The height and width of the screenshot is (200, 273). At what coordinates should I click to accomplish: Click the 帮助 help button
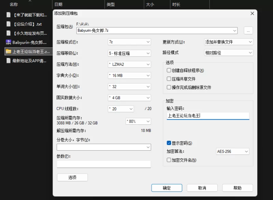pos(238,188)
